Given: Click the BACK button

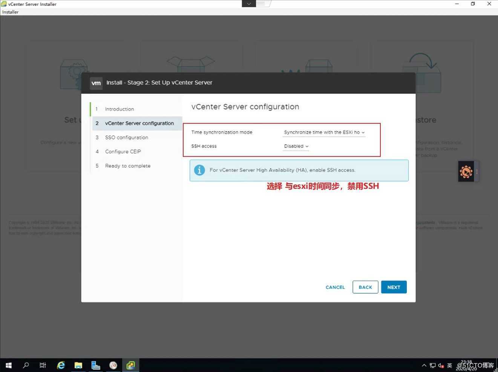Looking at the screenshot, I should [x=365, y=287].
